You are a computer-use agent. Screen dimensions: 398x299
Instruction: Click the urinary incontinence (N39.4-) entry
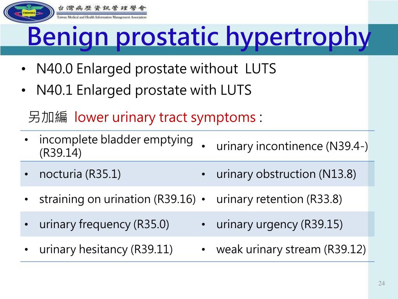pyautogui.click(x=292, y=146)
